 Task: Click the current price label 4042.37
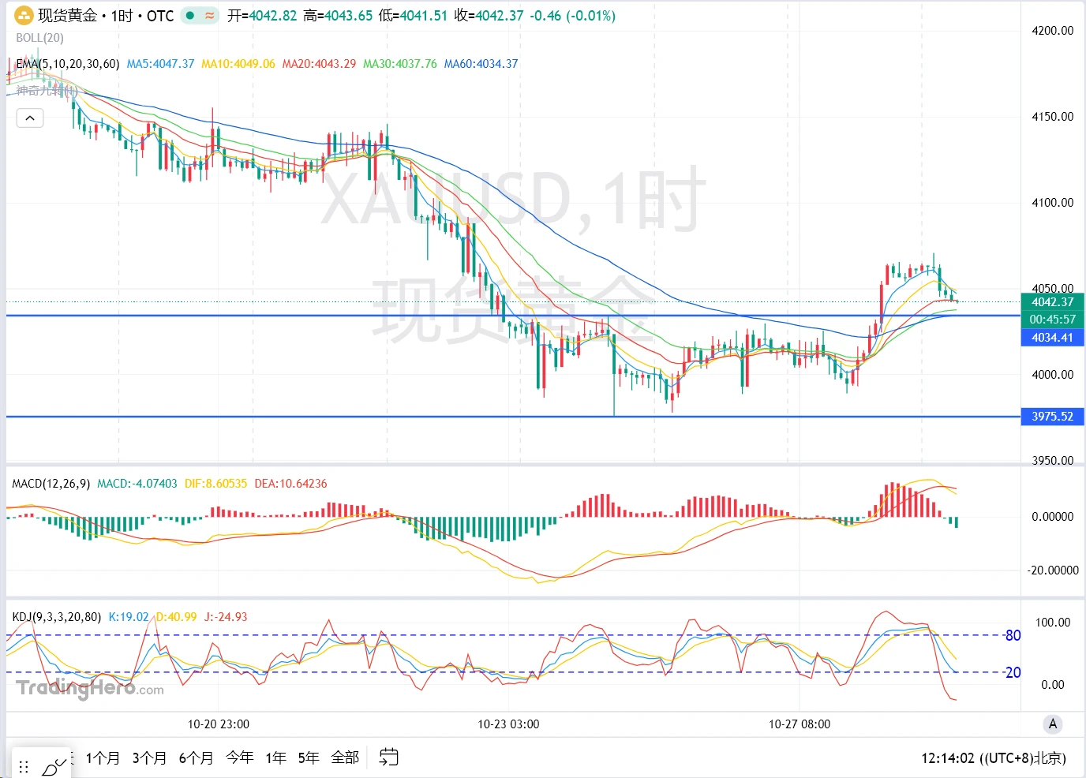click(x=1053, y=302)
